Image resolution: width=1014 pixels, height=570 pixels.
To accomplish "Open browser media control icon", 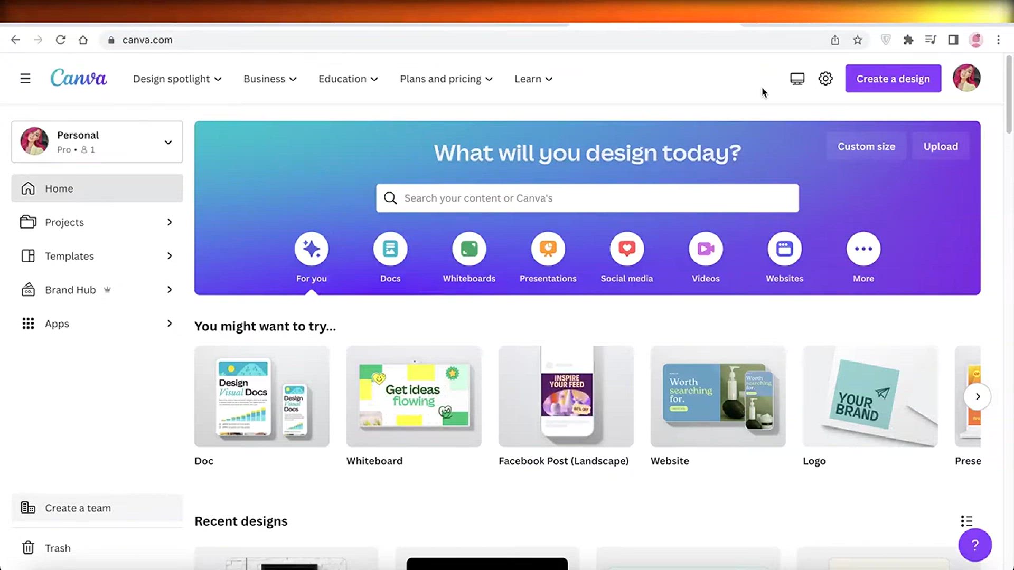I will 931,40.
